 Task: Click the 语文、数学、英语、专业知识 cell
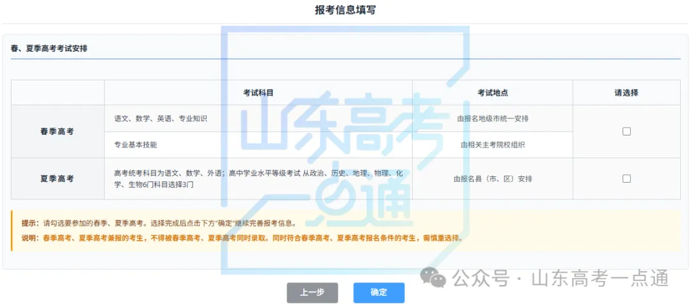tap(258, 118)
